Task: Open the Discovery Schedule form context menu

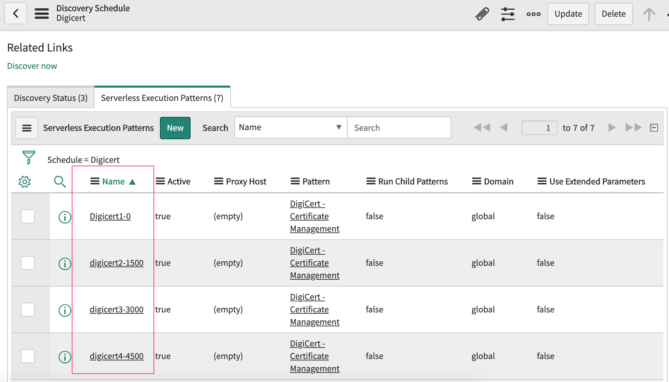Action: coord(42,14)
